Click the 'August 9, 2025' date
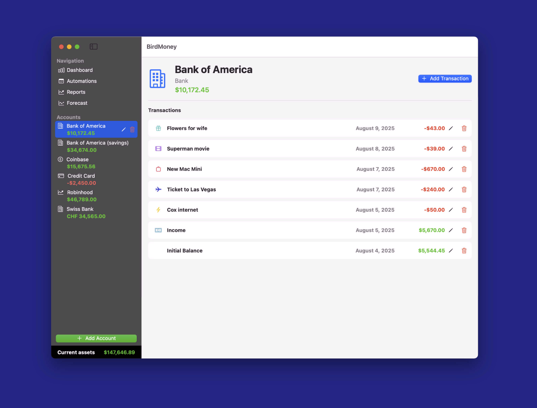The height and width of the screenshot is (408, 537). click(375, 128)
